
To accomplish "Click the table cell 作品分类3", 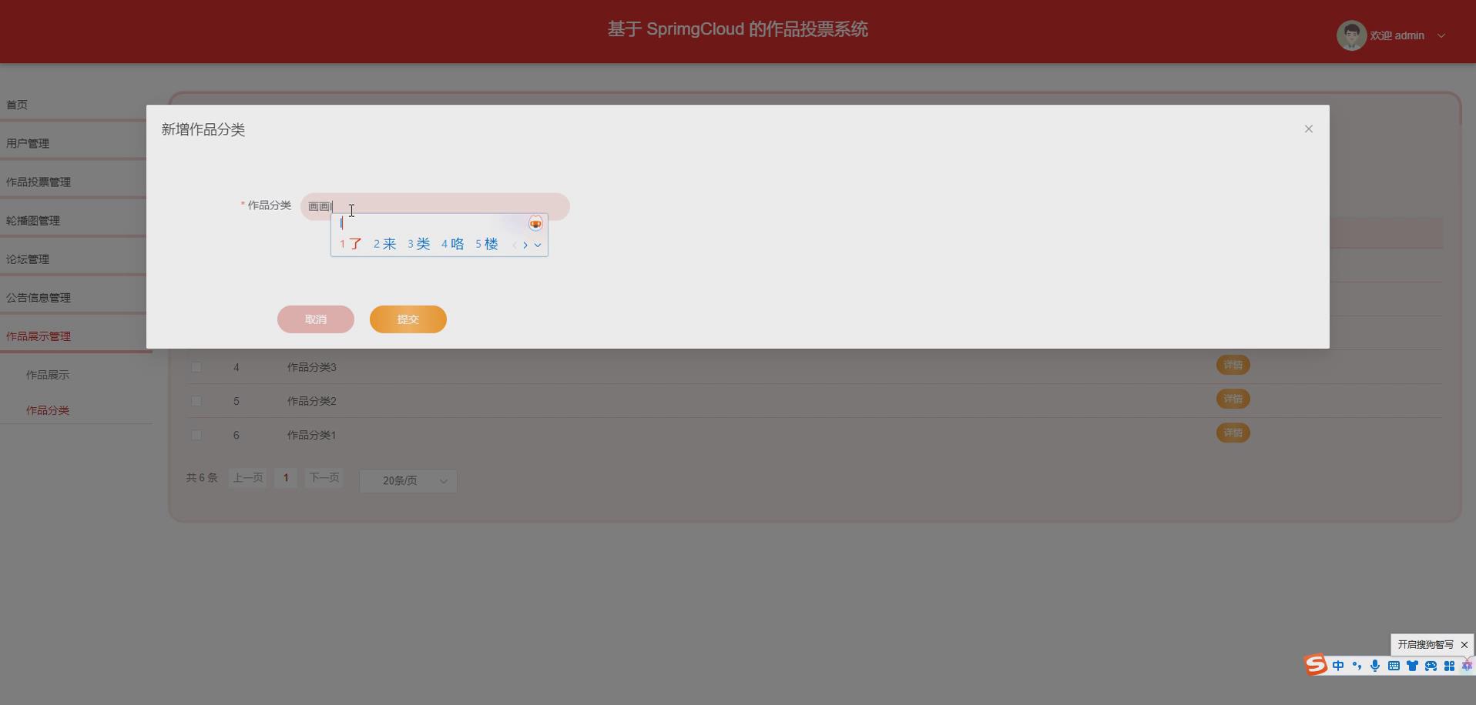I will pos(312,367).
